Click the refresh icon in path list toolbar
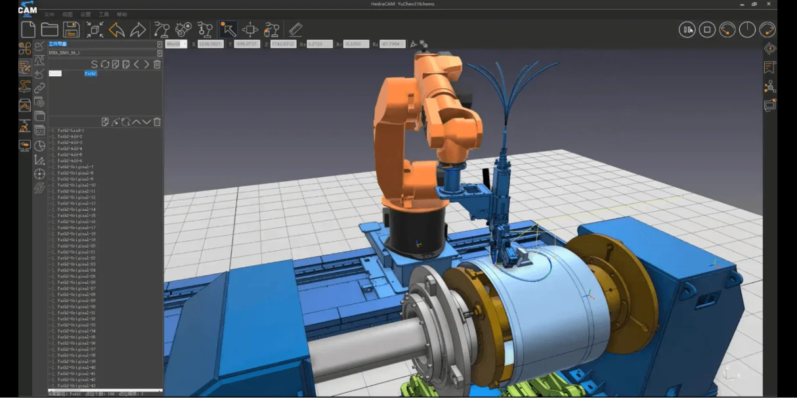The width and height of the screenshot is (797, 398). pos(104,64)
